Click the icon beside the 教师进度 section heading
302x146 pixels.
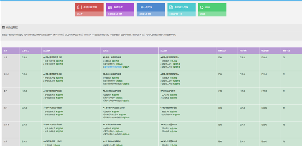coord(3,27)
